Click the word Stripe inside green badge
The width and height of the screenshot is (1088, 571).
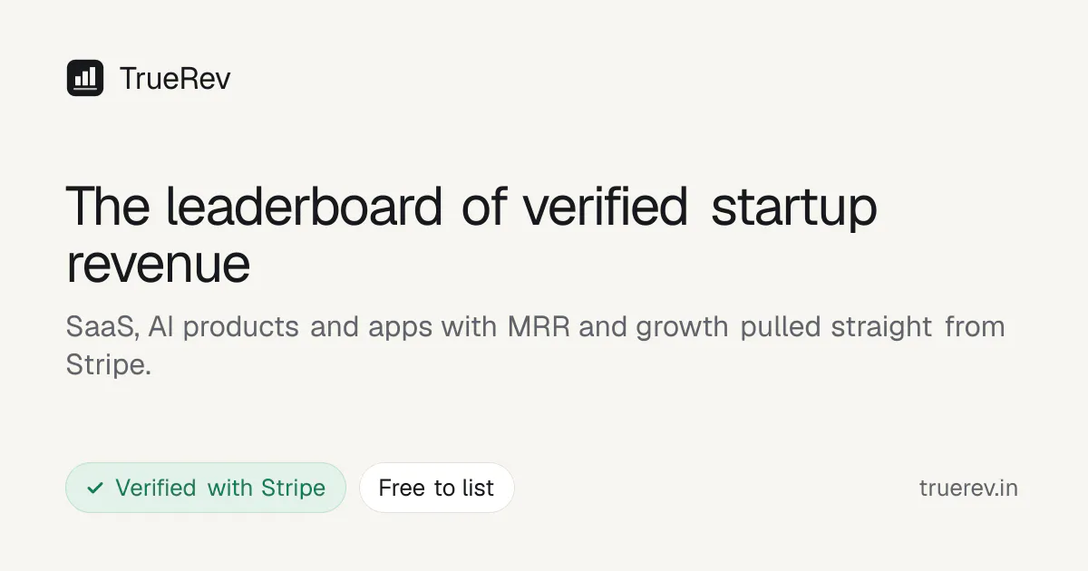pyautogui.click(x=293, y=489)
